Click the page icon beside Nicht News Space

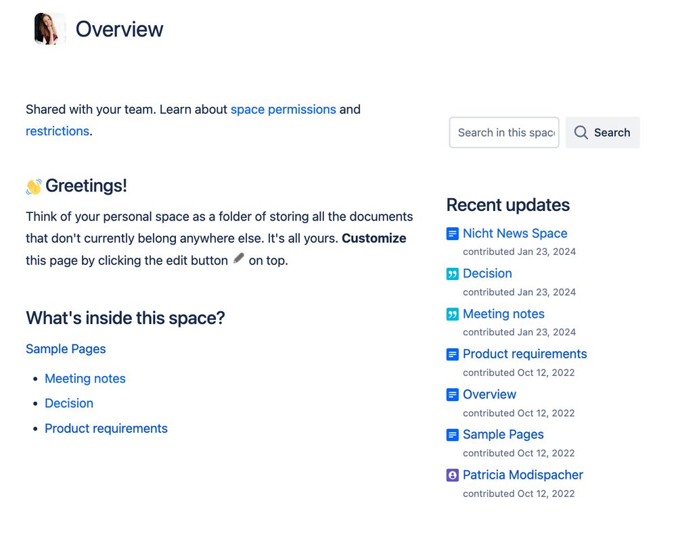coord(452,233)
